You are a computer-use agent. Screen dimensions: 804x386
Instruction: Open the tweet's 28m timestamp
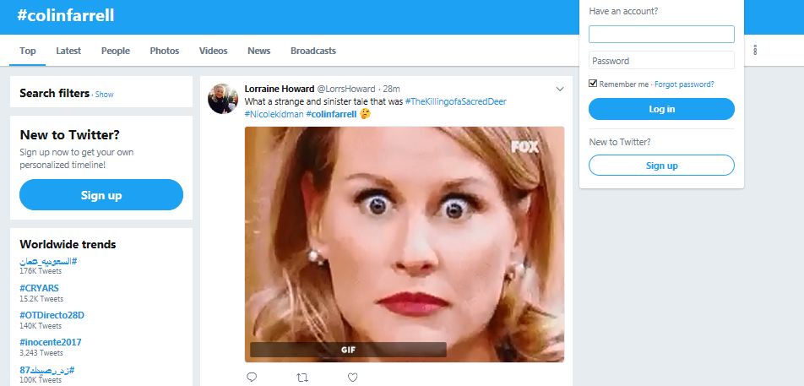392,89
